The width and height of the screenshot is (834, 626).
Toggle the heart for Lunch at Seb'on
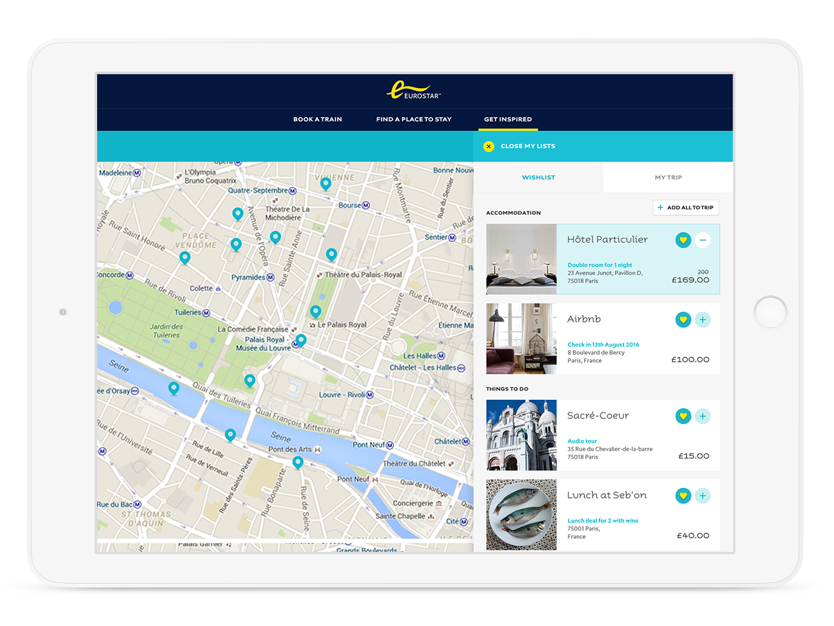pos(683,496)
